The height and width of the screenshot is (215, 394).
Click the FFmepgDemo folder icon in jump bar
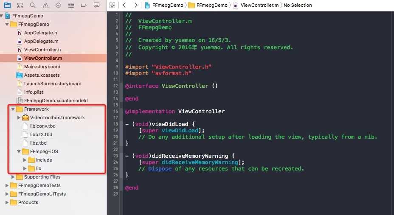click(191, 5)
